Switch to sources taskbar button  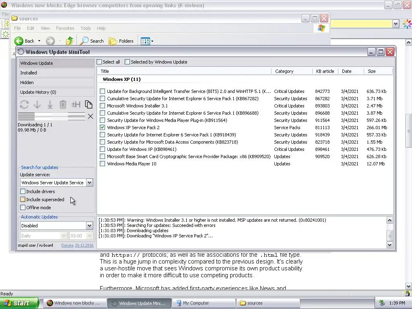point(268,303)
